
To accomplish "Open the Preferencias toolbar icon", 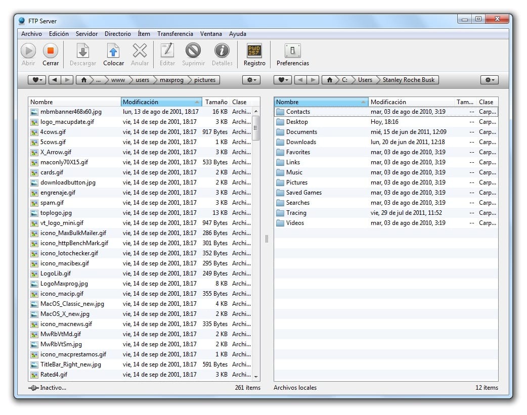I will coord(292,51).
